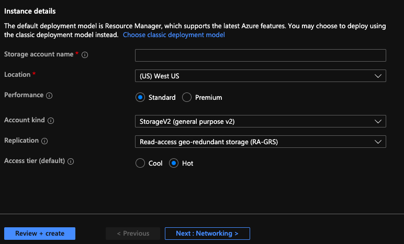Go to Next : Networking step
The height and width of the screenshot is (244, 404).
(207, 234)
